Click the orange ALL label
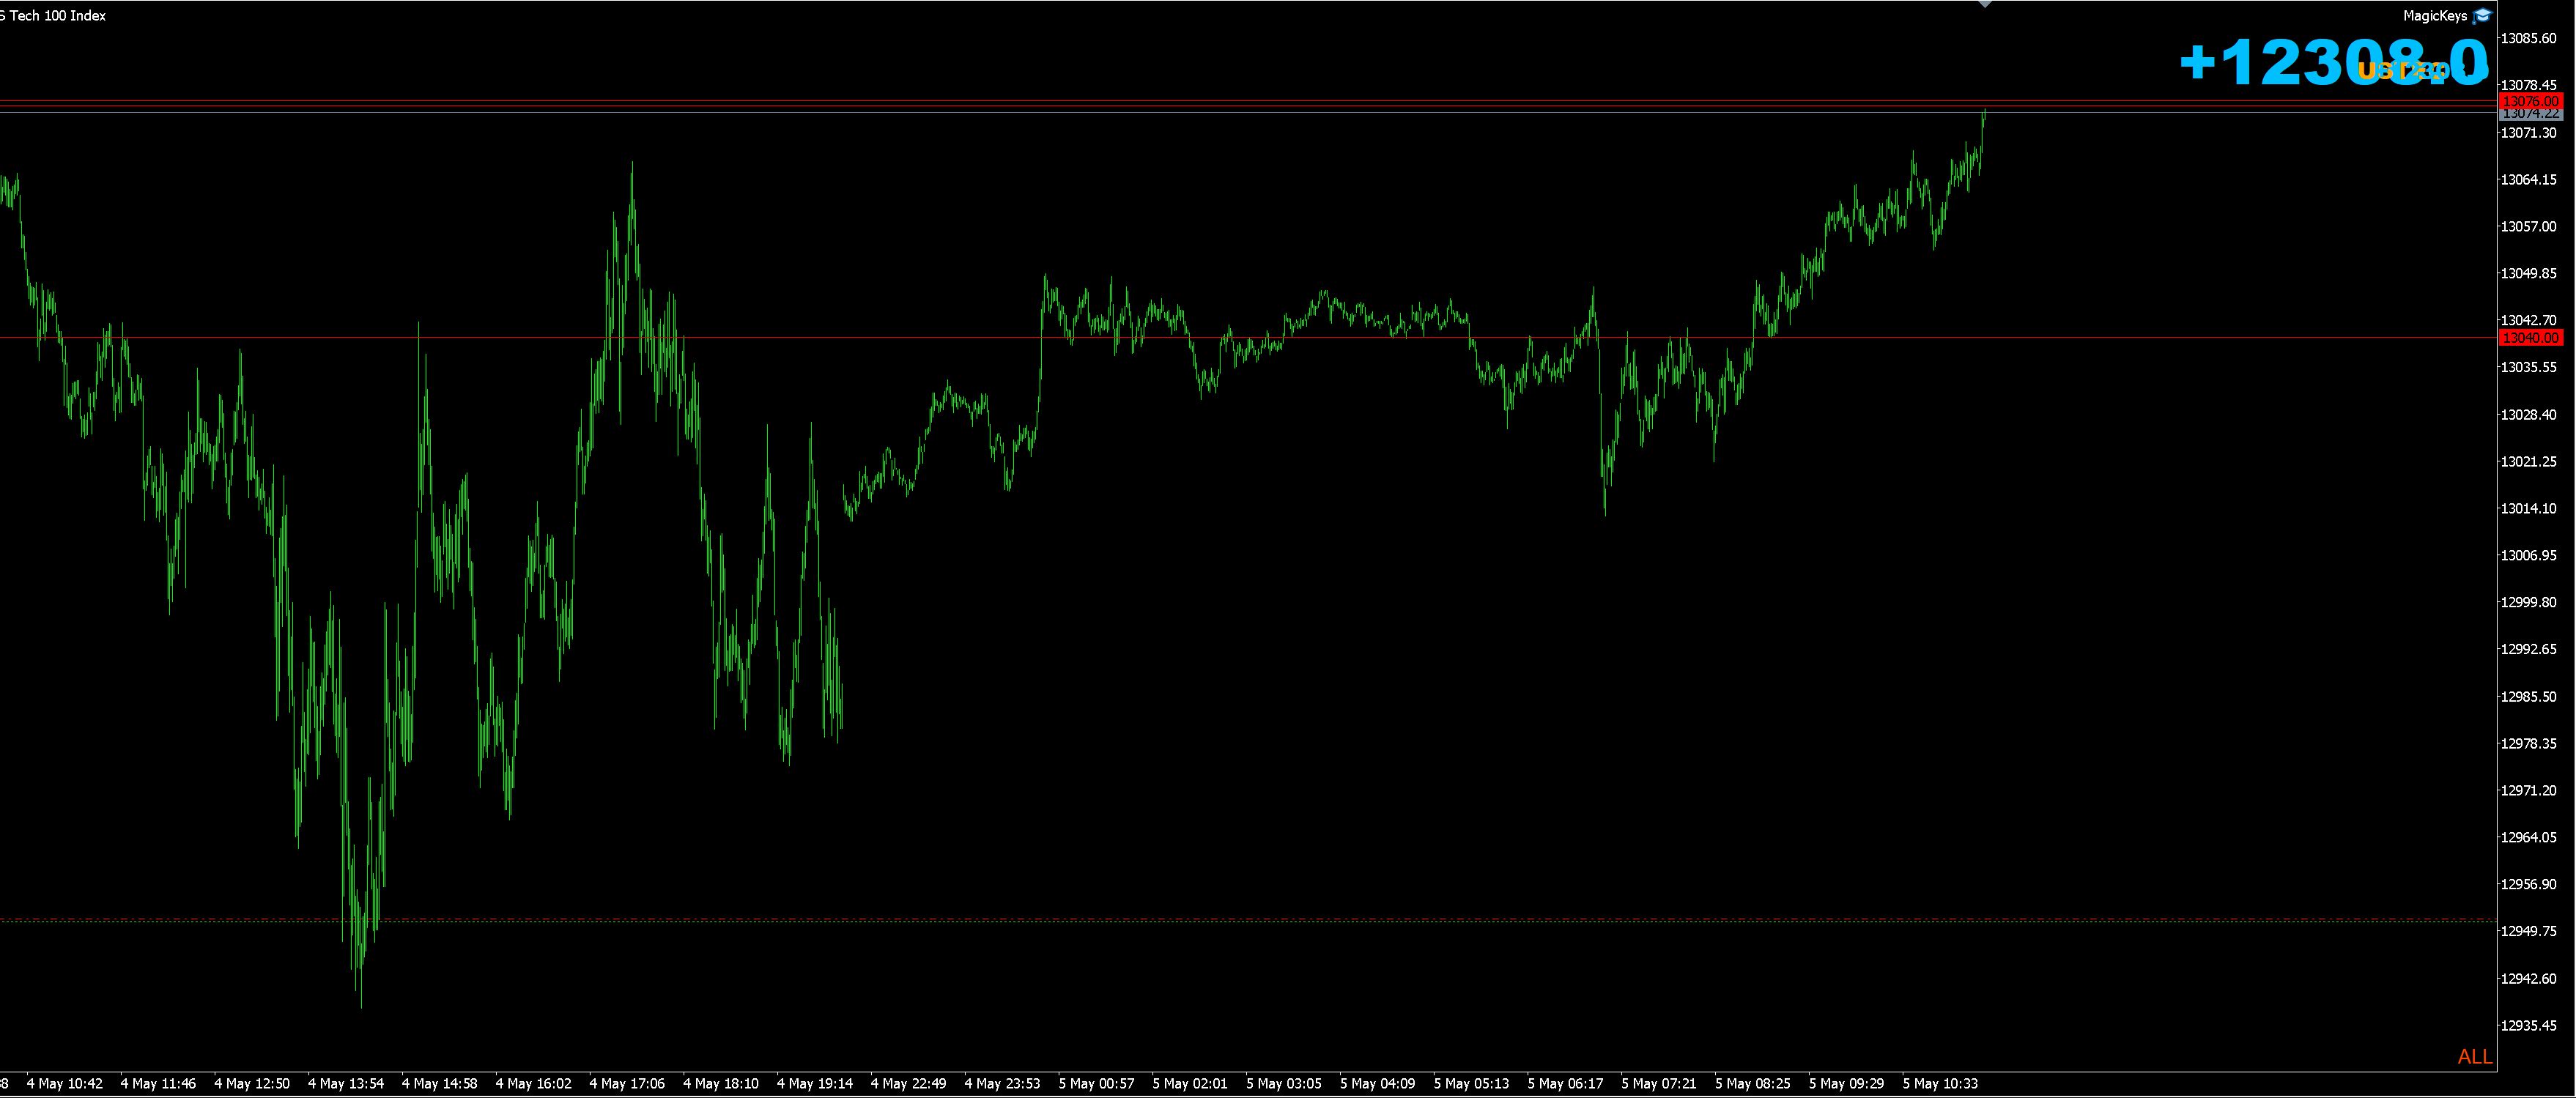 (2475, 1057)
